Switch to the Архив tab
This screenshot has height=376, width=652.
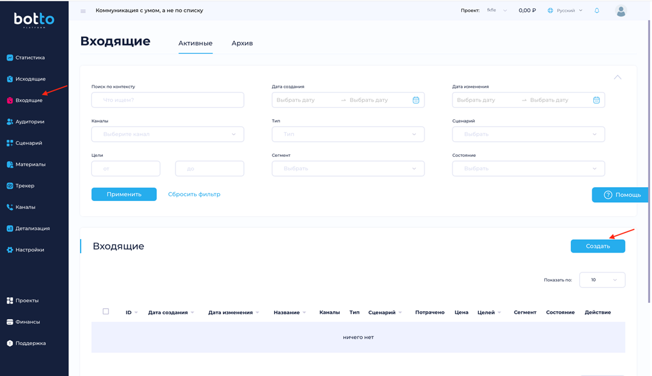242,44
